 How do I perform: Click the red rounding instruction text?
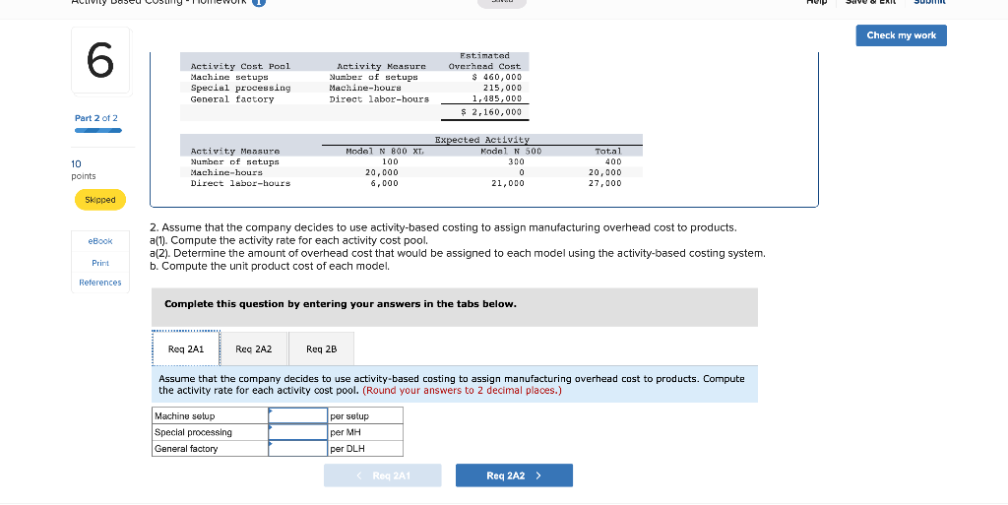[462, 391]
